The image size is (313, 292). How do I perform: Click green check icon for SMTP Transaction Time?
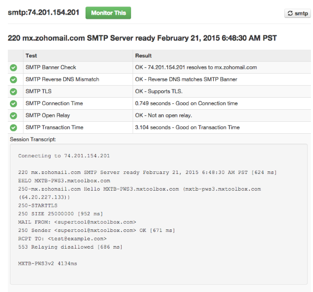[14, 127]
